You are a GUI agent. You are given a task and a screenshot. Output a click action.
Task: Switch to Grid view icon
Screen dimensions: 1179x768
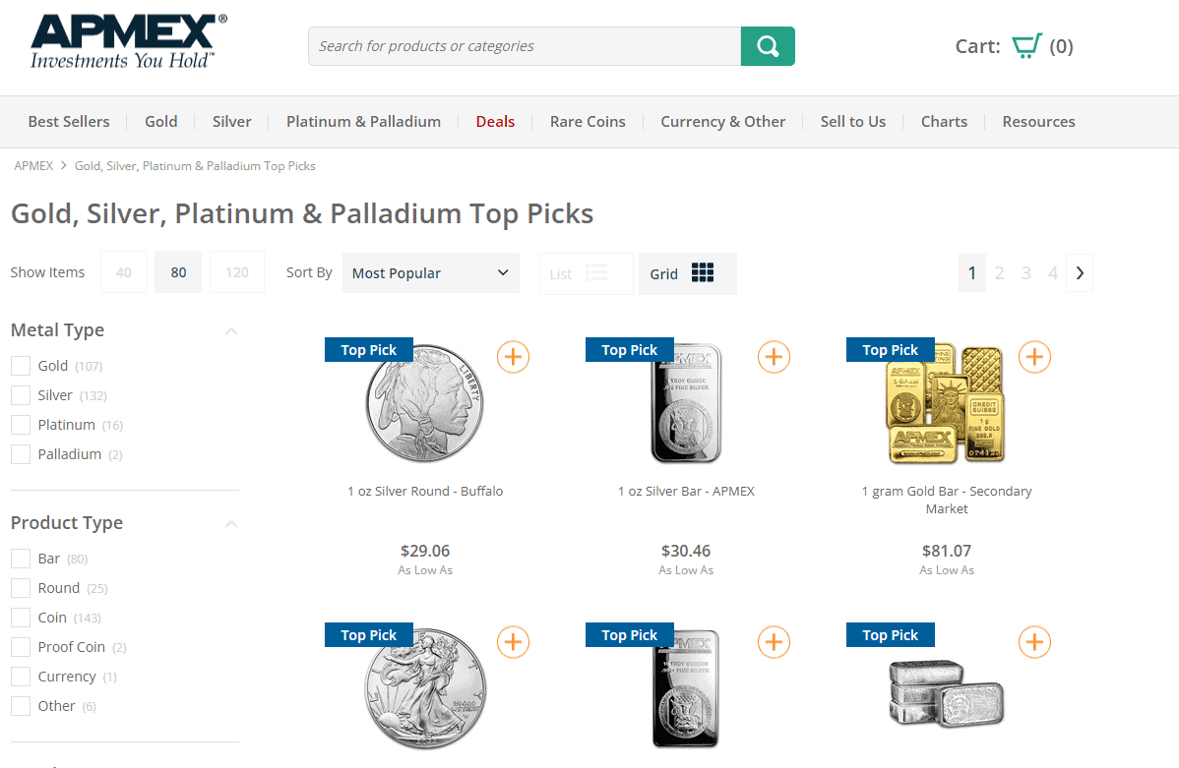(703, 272)
